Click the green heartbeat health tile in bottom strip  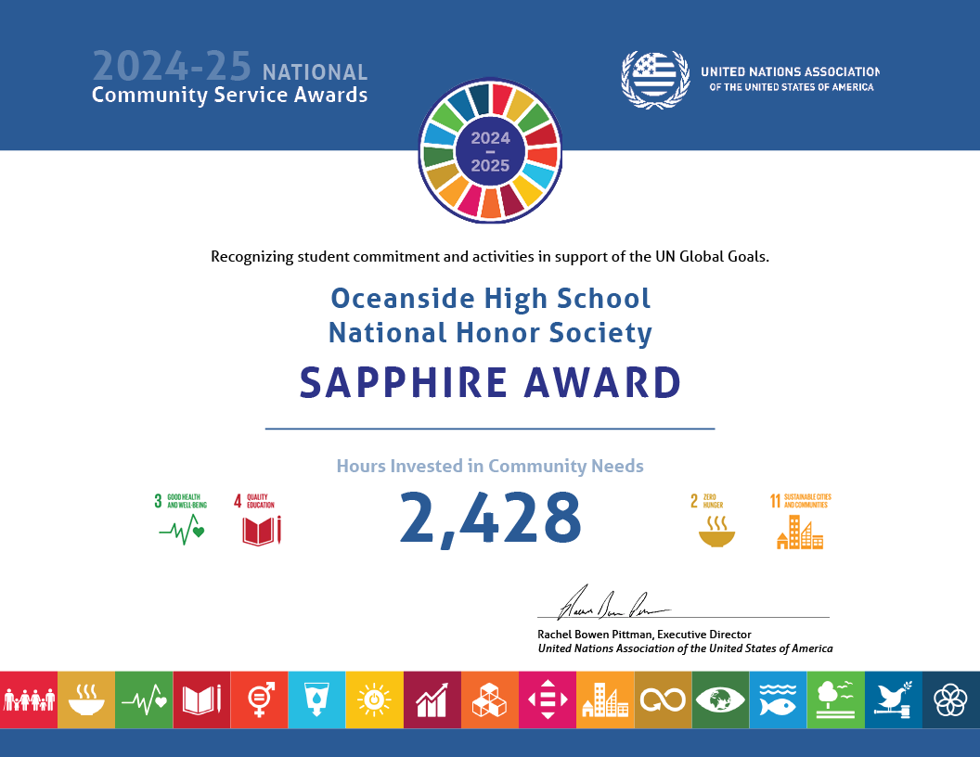click(144, 699)
